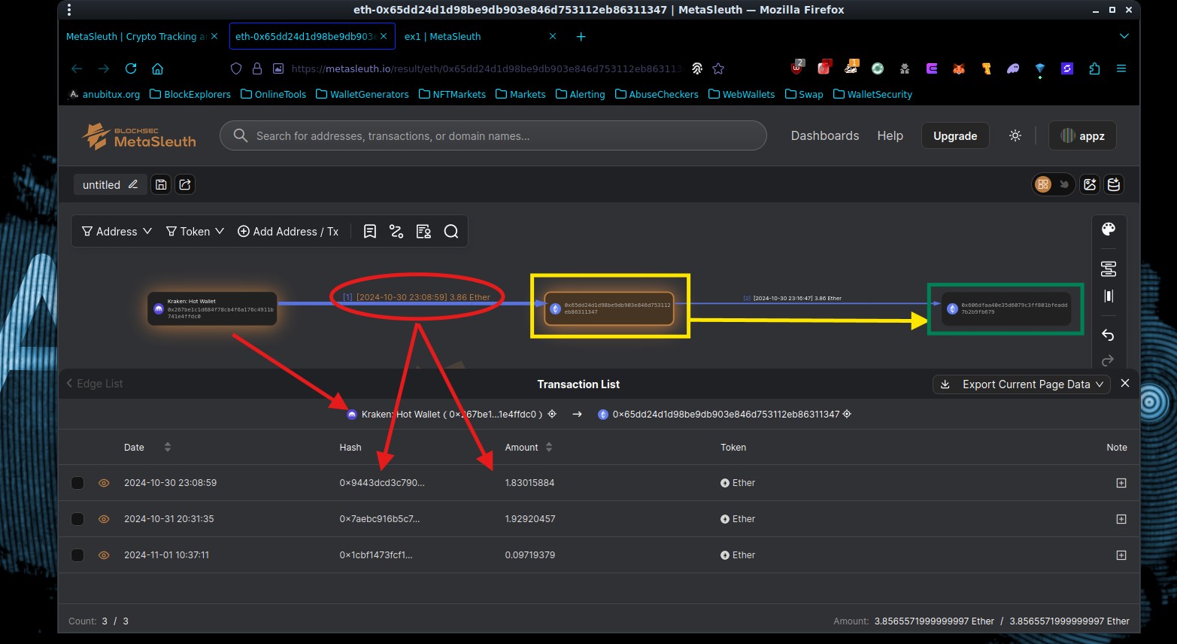This screenshot has width=1177, height=644.
Task: Select the Kraken Hot Wallet graph node
Action: click(212, 308)
